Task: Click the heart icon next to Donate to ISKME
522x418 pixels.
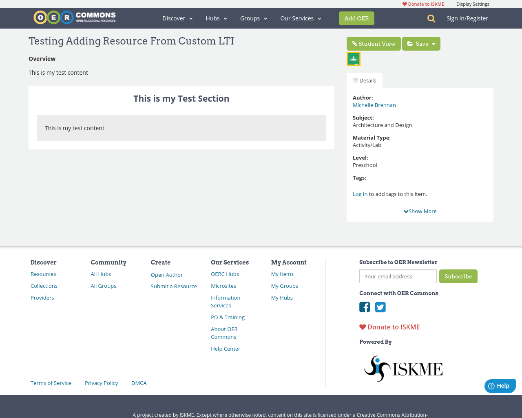Action: 404,3
